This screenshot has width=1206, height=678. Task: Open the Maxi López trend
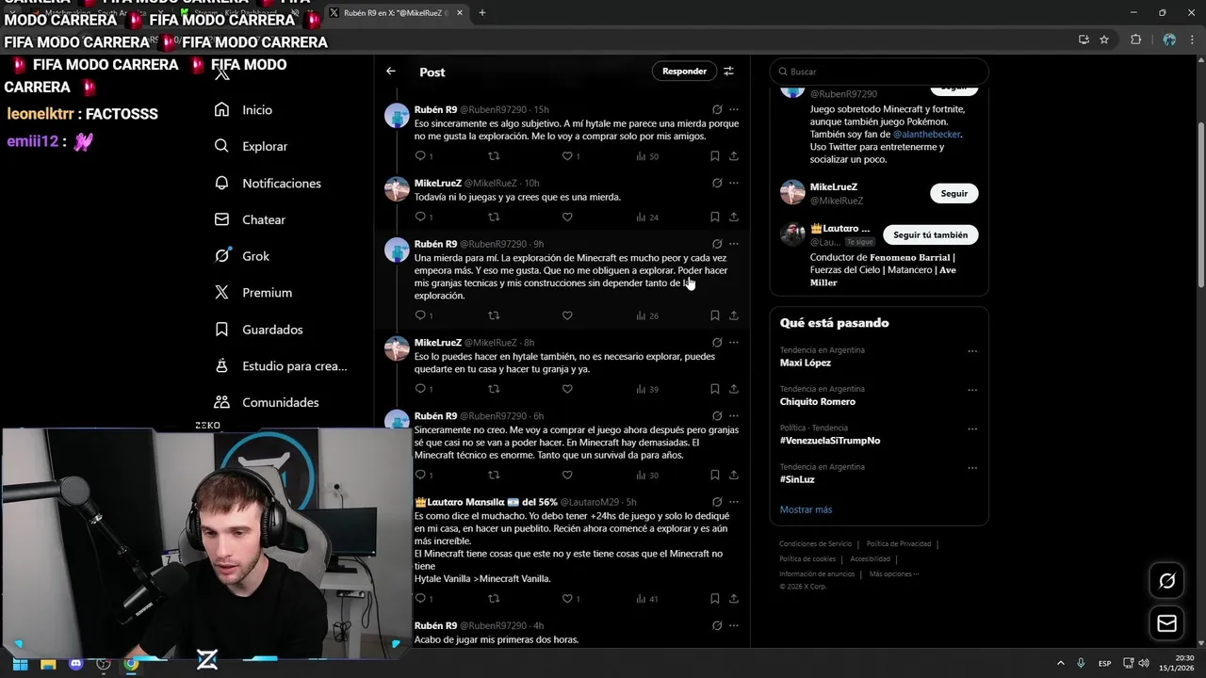point(806,363)
